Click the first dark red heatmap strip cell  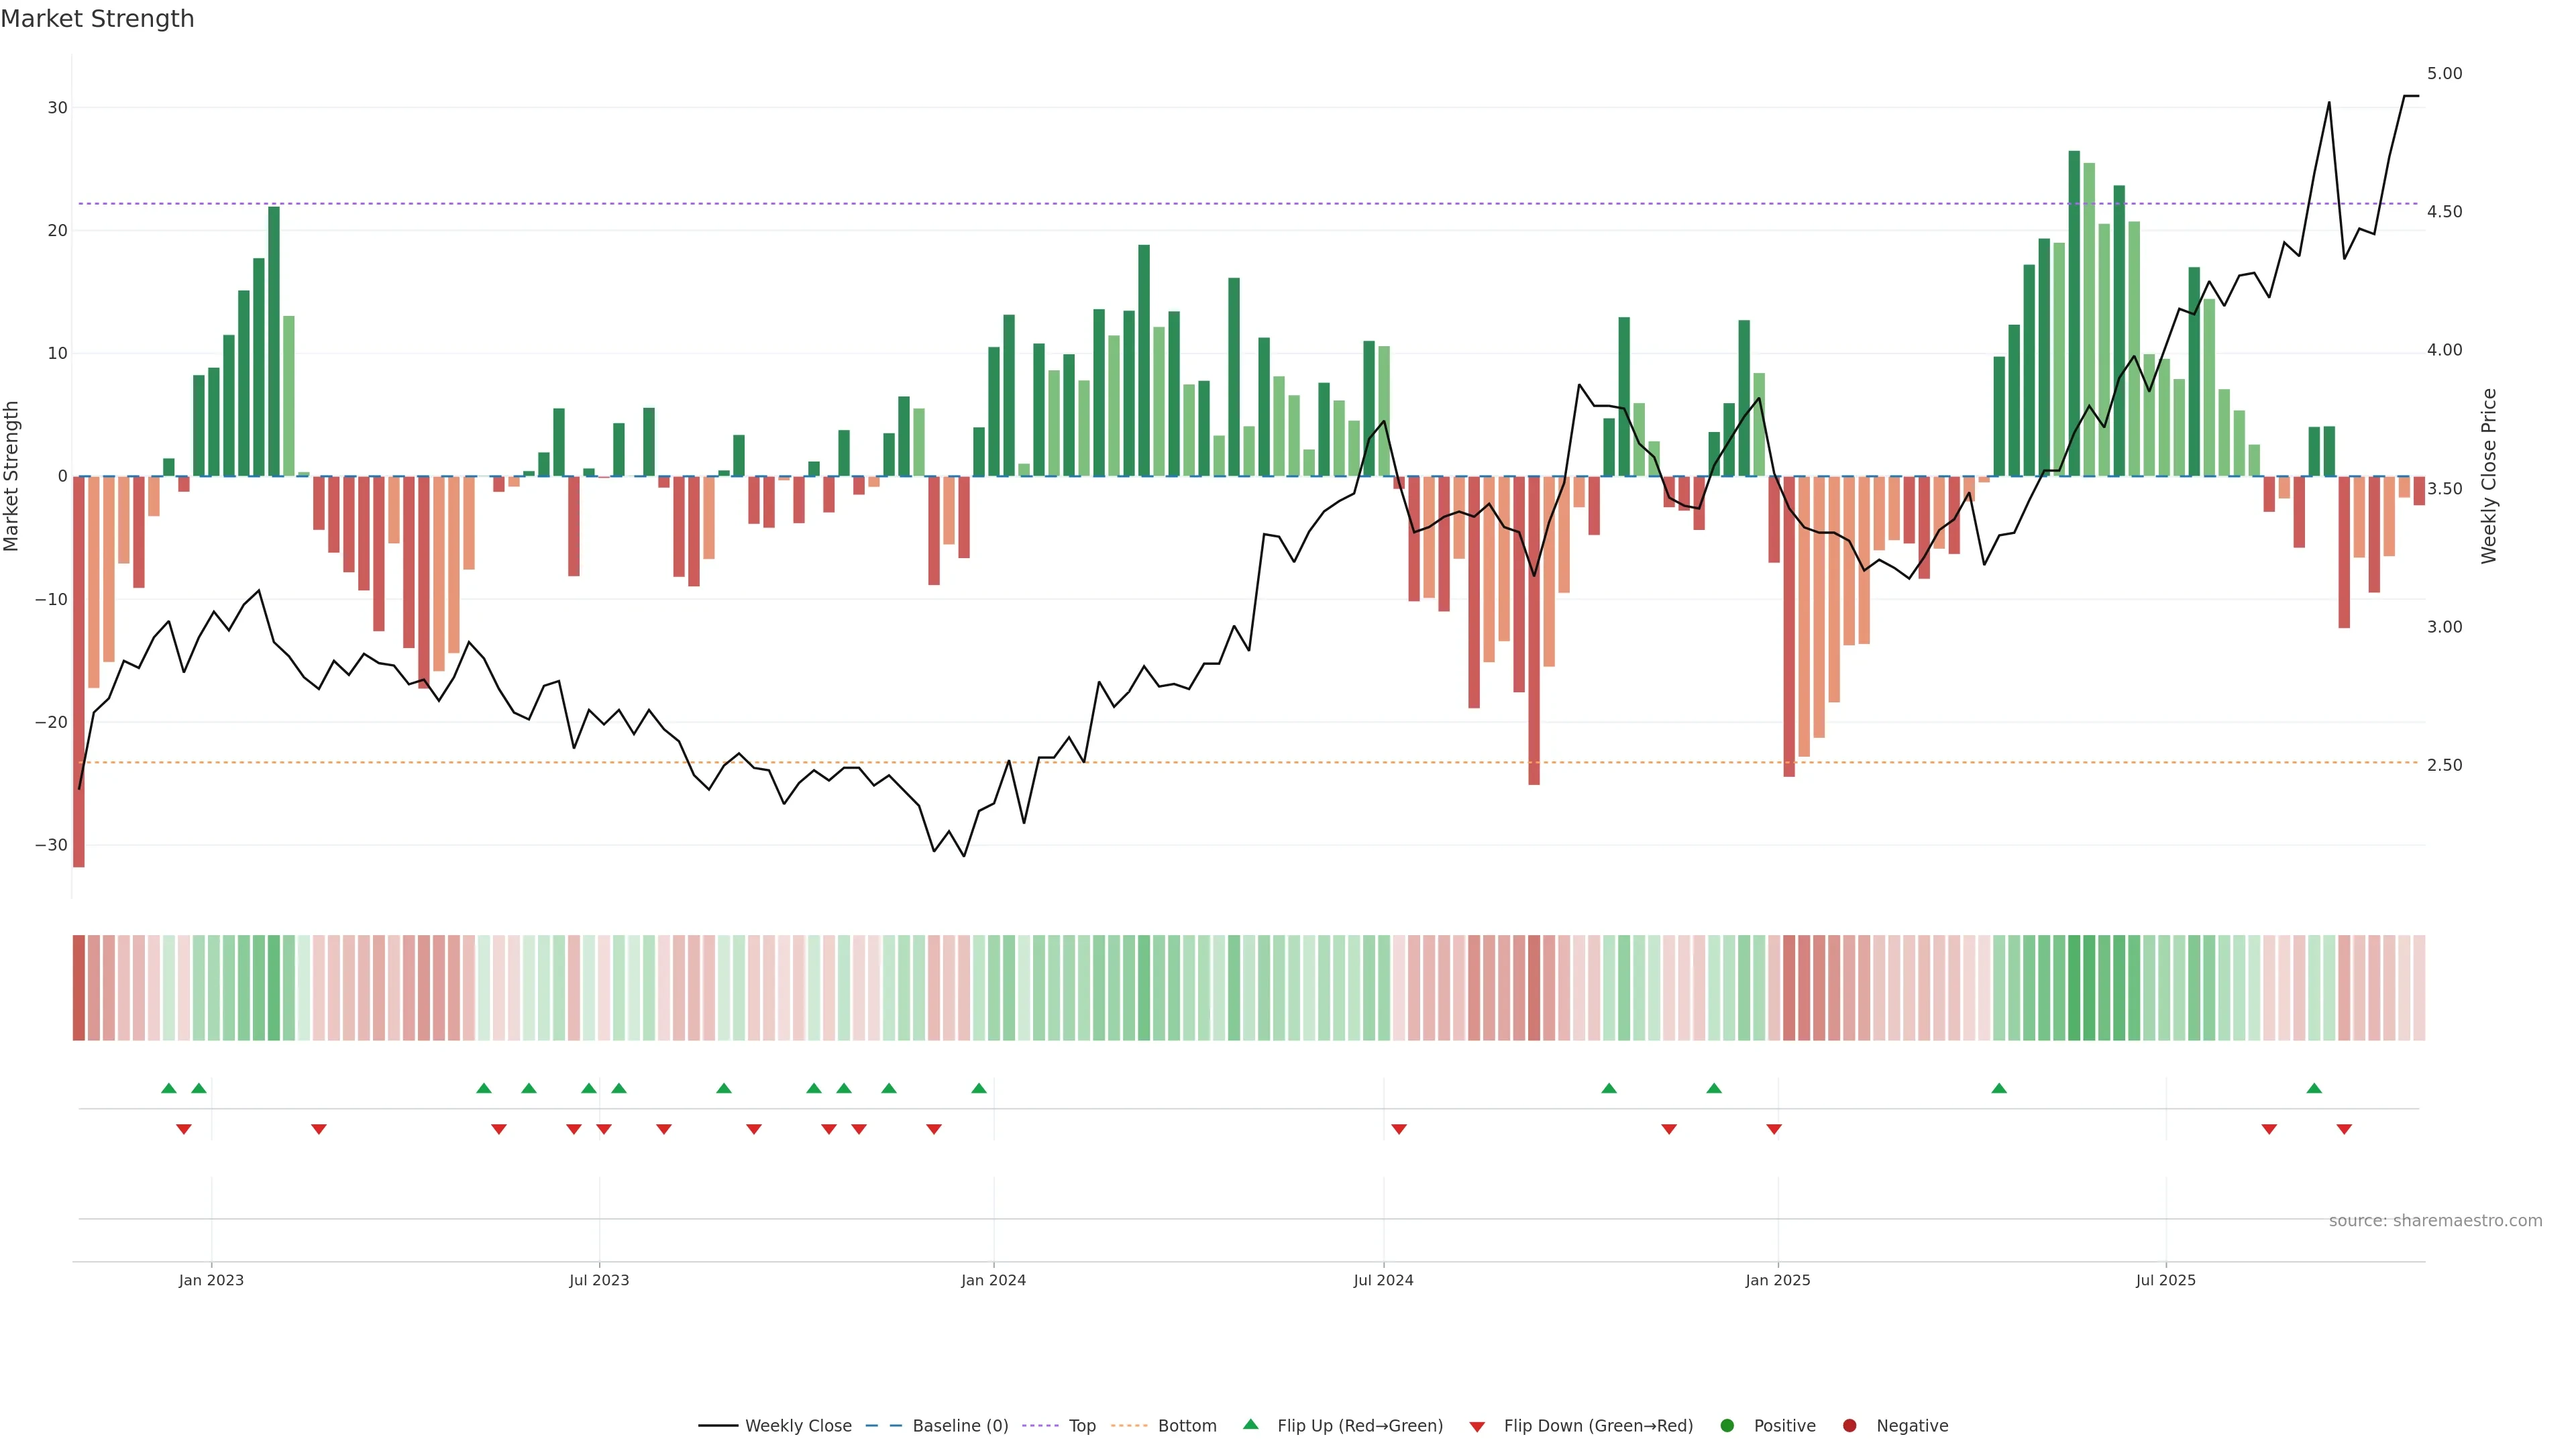pyautogui.click(x=79, y=988)
